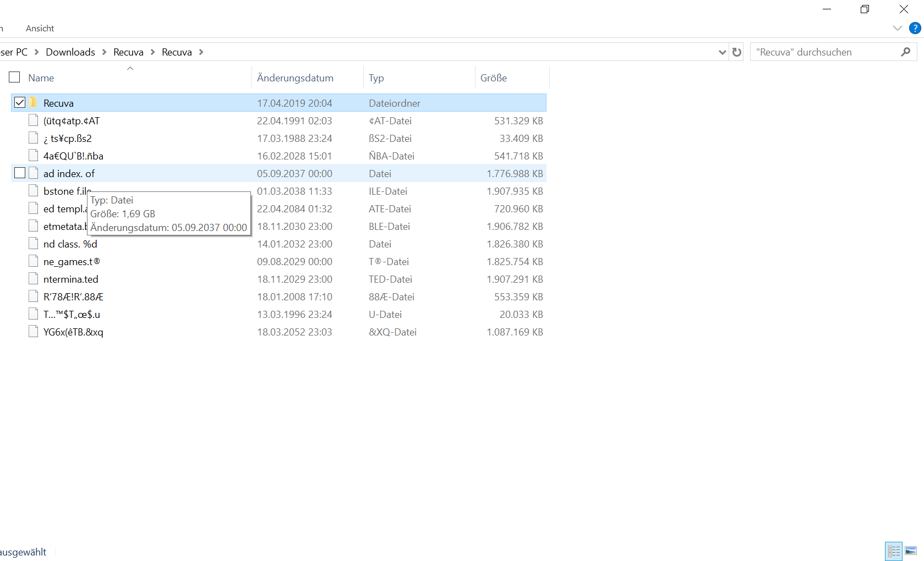Expand the ribbon with the chevron

(898, 28)
